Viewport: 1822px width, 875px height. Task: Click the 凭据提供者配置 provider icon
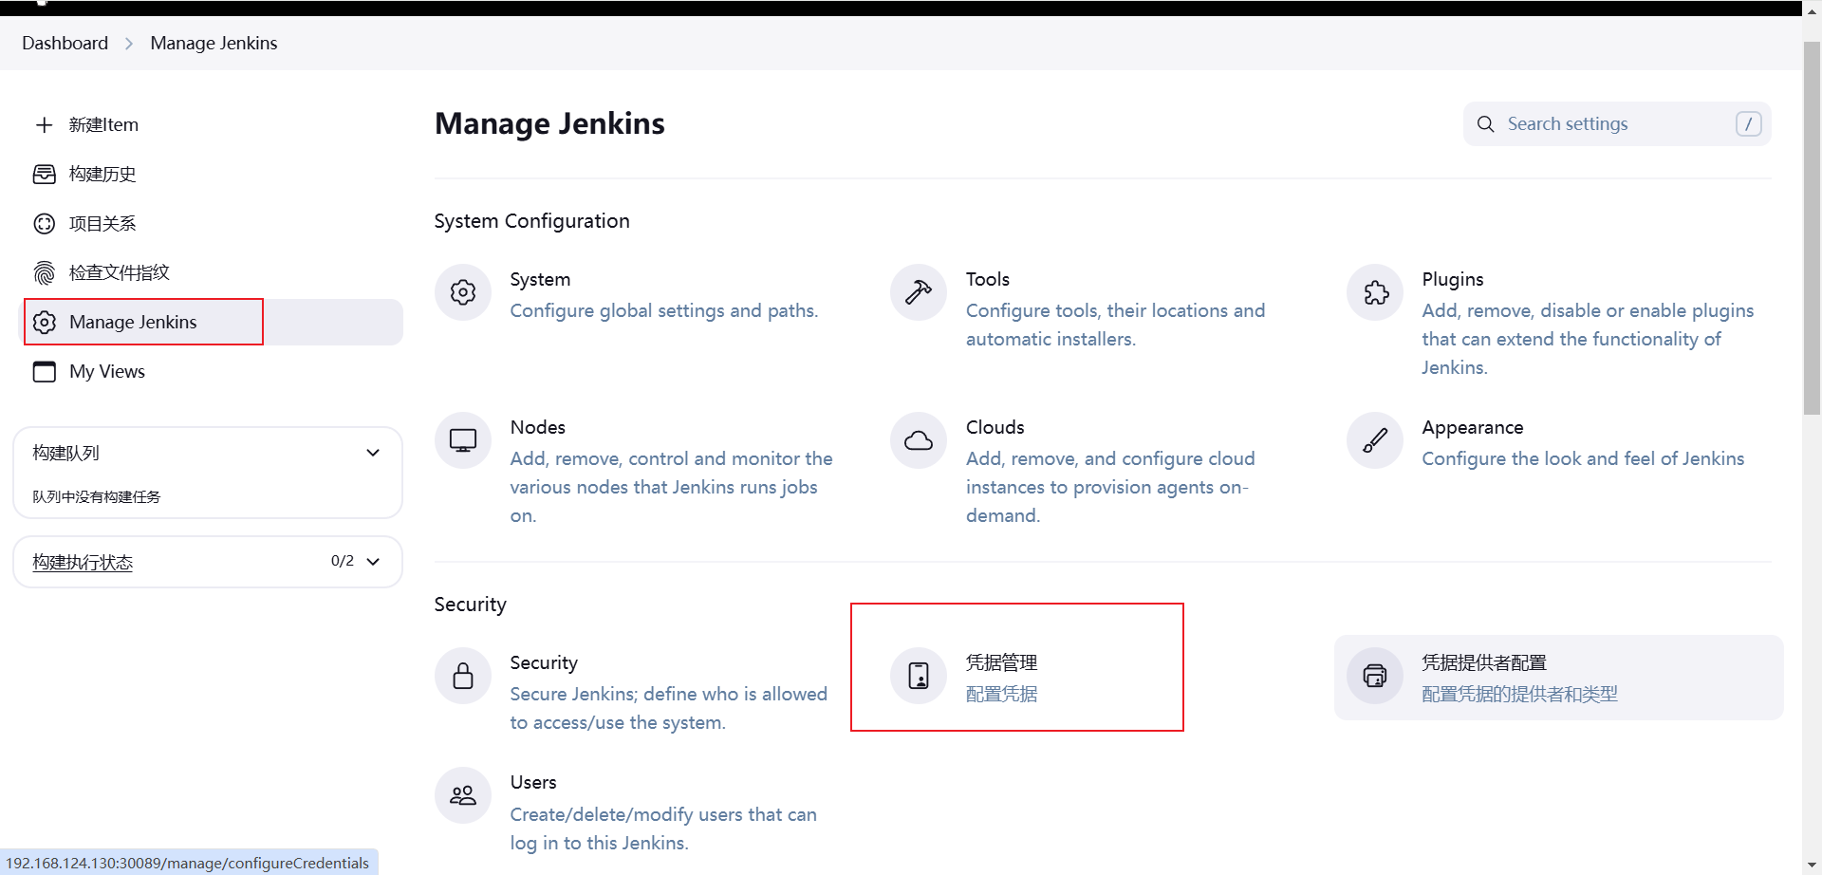1375,676
